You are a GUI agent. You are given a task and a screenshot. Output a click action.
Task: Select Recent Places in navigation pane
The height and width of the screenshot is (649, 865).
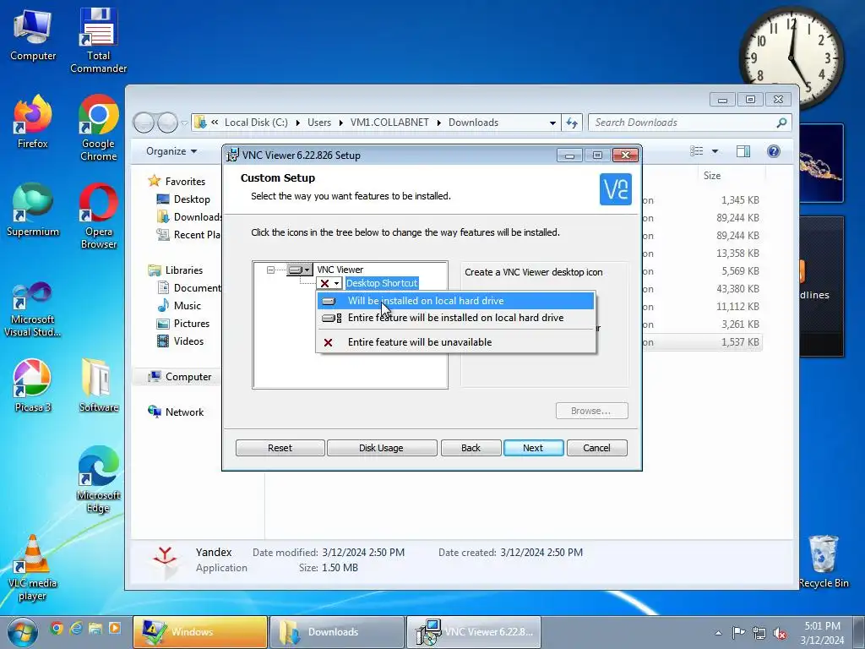click(x=188, y=235)
